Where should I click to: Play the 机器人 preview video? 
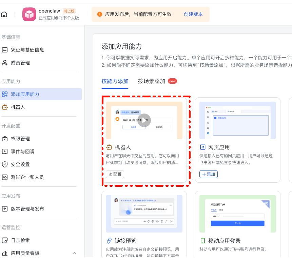point(144,120)
